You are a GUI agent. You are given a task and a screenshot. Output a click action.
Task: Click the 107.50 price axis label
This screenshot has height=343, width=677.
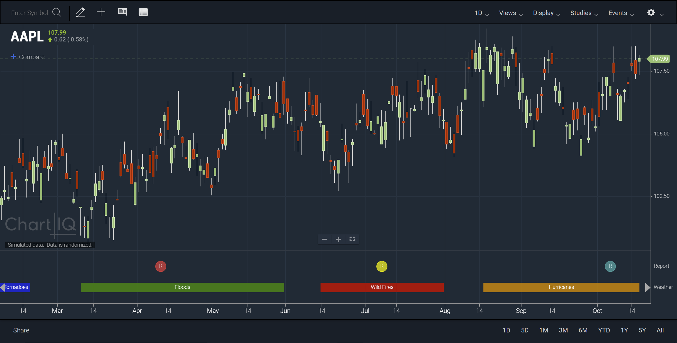[x=661, y=71]
